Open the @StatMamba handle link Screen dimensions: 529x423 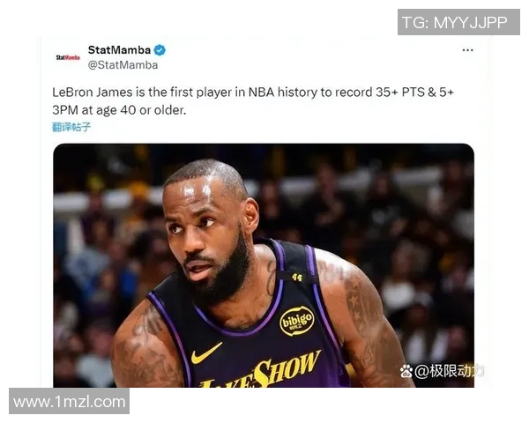(123, 64)
